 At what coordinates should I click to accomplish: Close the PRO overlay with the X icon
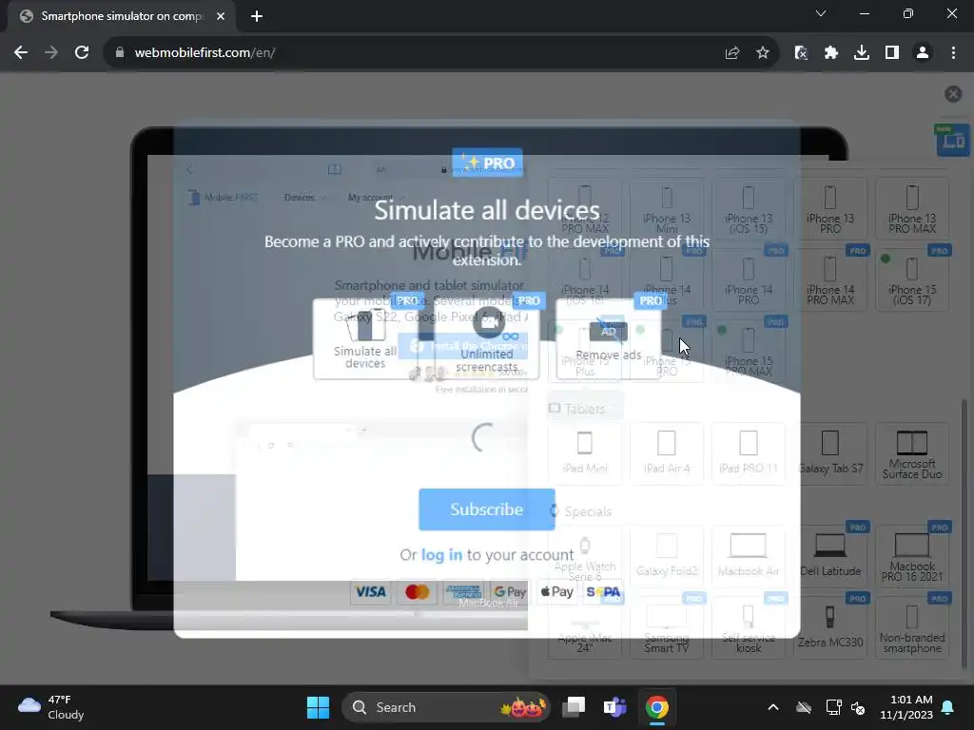953,94
